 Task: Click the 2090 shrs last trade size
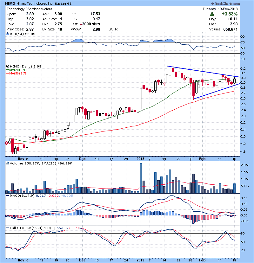(91, 24)
